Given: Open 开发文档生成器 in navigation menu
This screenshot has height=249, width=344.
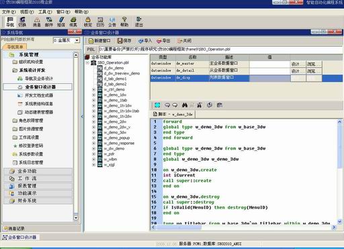Looking at the screenshot, I should [39, 95].
